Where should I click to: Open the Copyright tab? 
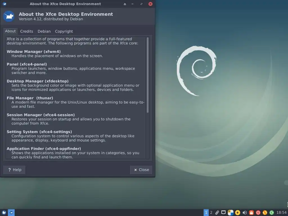pos(64,31)
